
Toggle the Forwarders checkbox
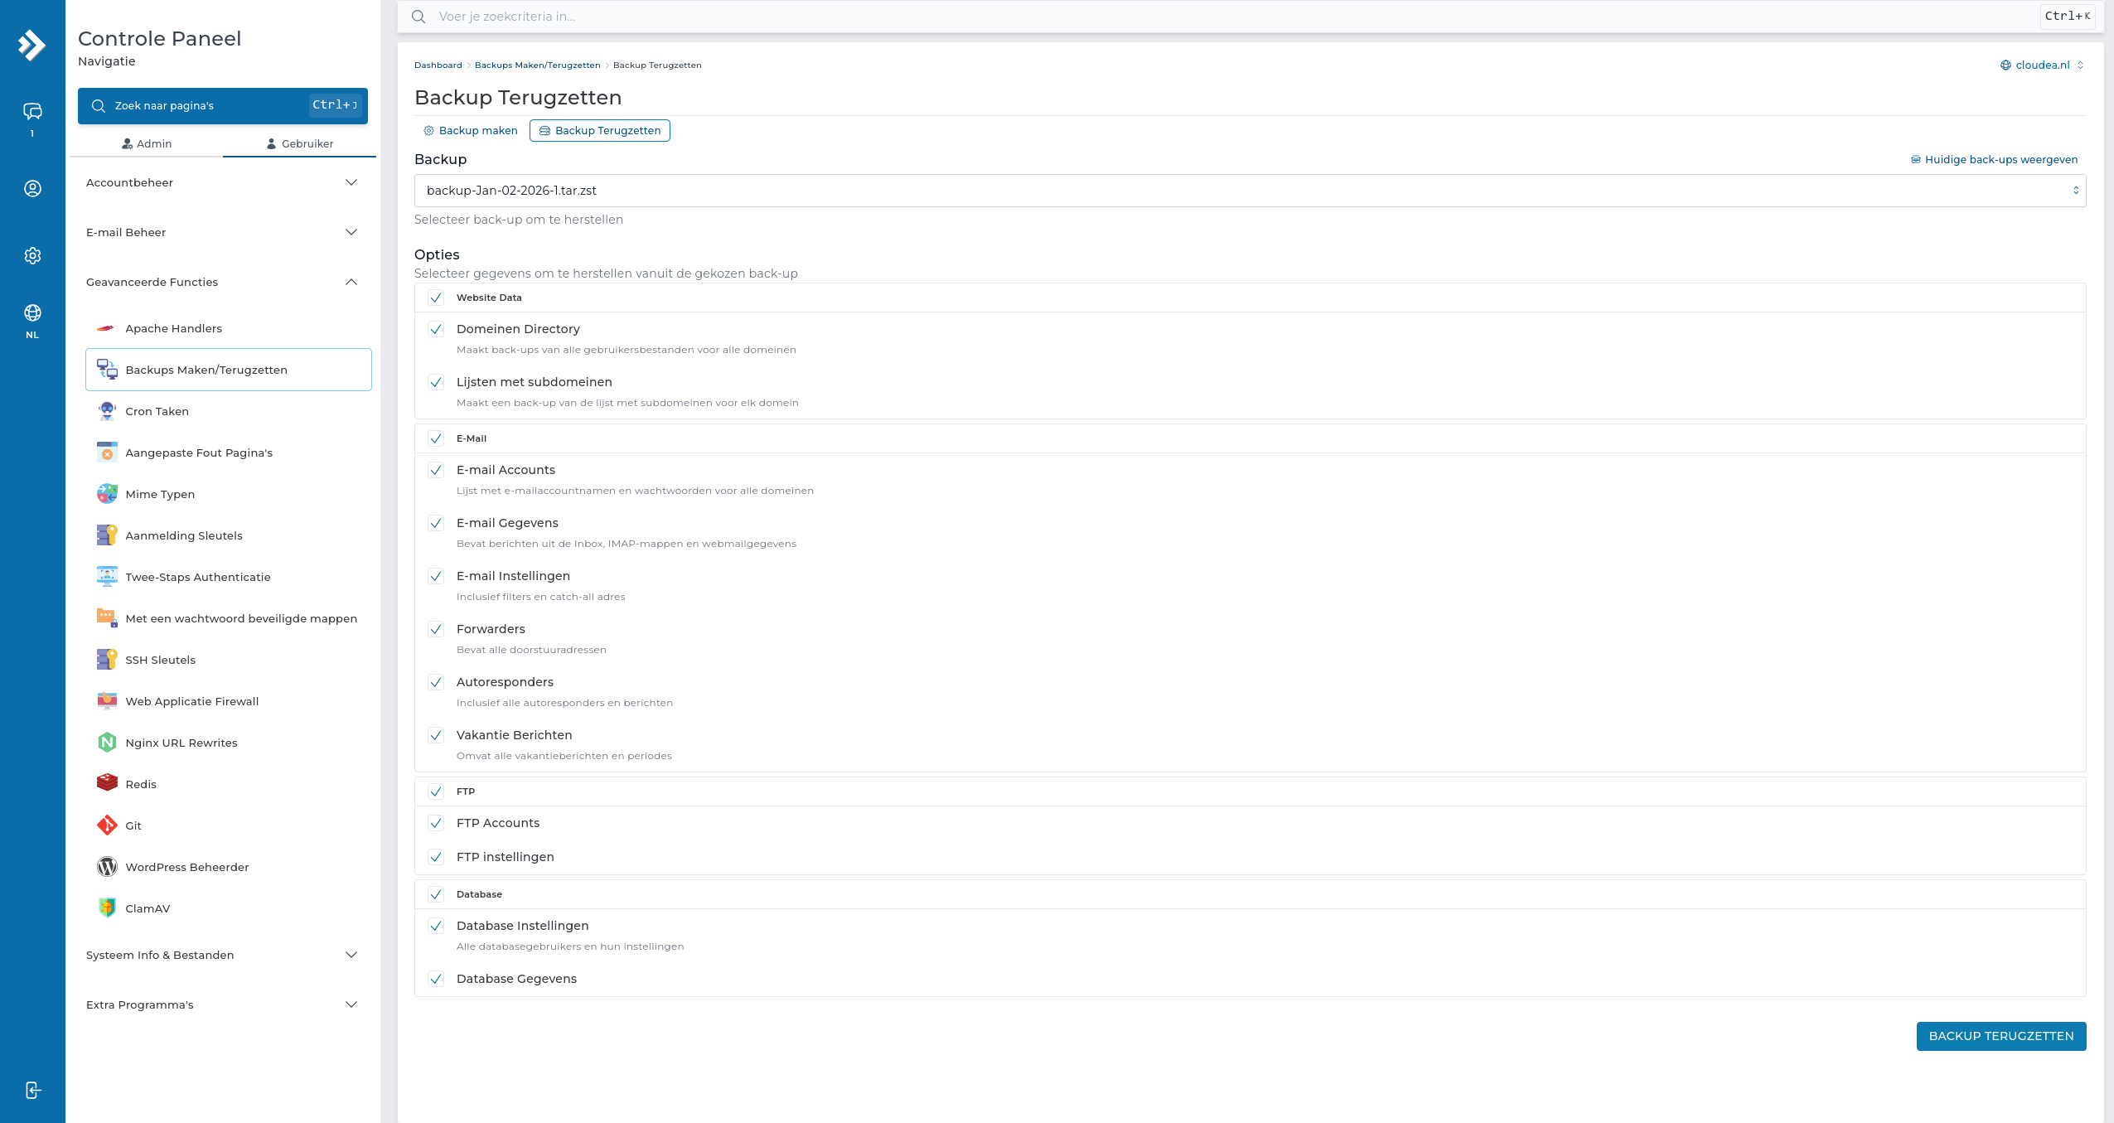point(436,629)
